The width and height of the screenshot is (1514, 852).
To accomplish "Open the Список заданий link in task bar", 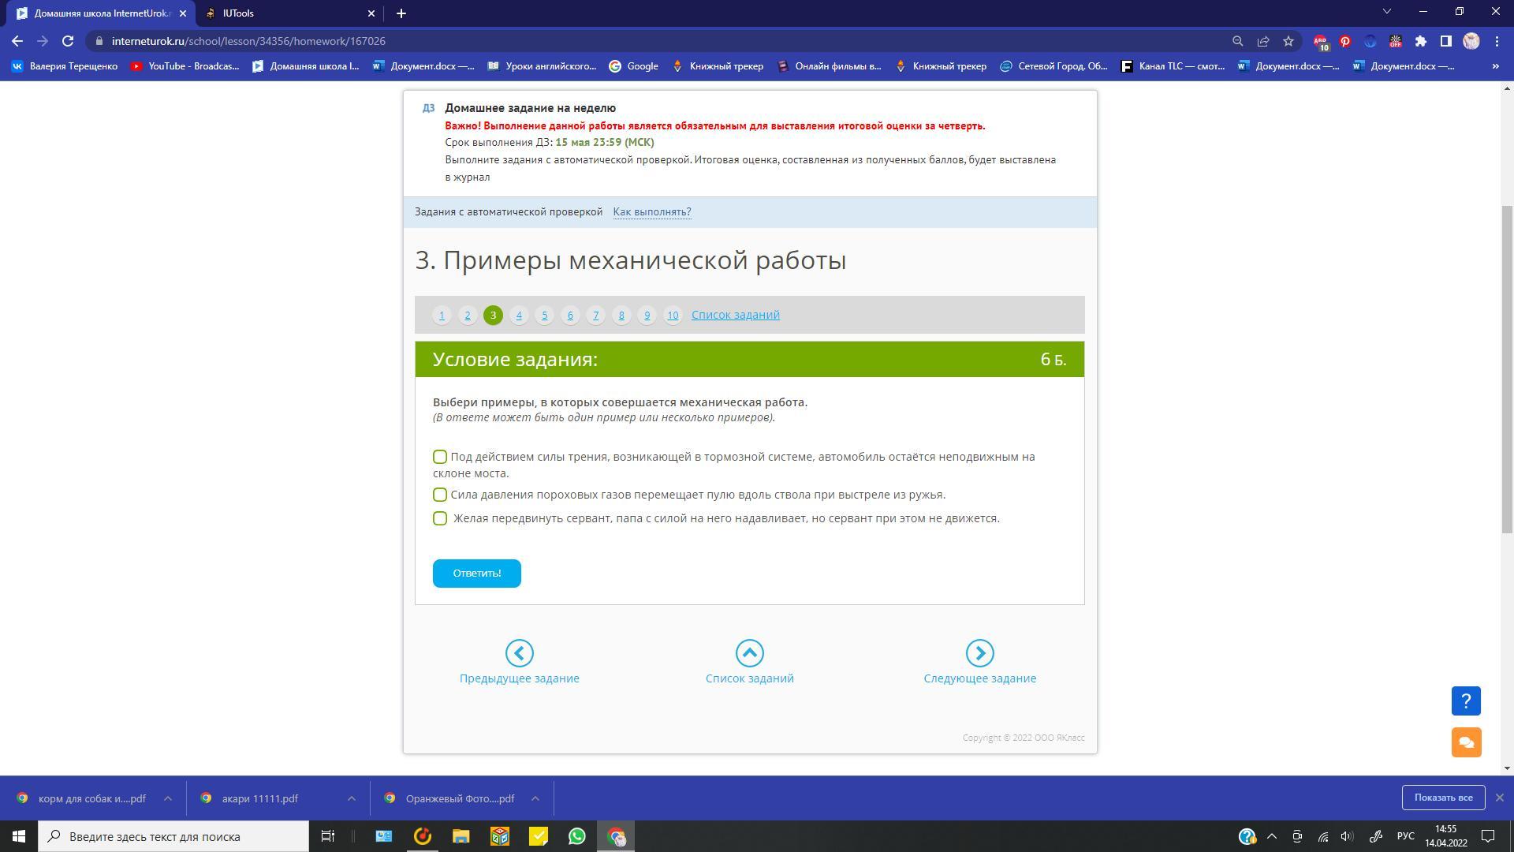I will point(736,315).
